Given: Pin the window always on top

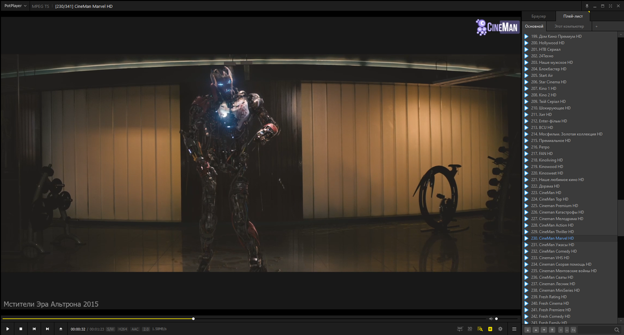Looking at the screenshot, I should click(x=587, y=6).
